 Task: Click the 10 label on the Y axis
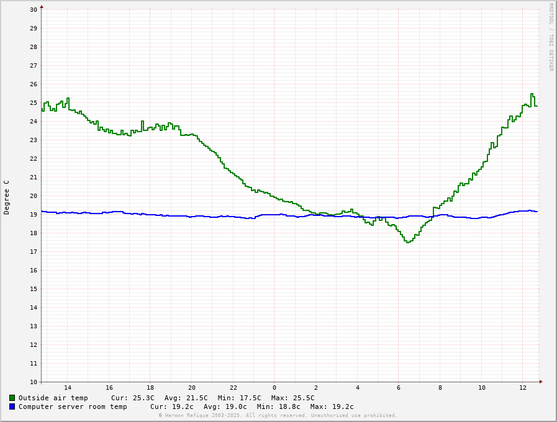[34, 382]
